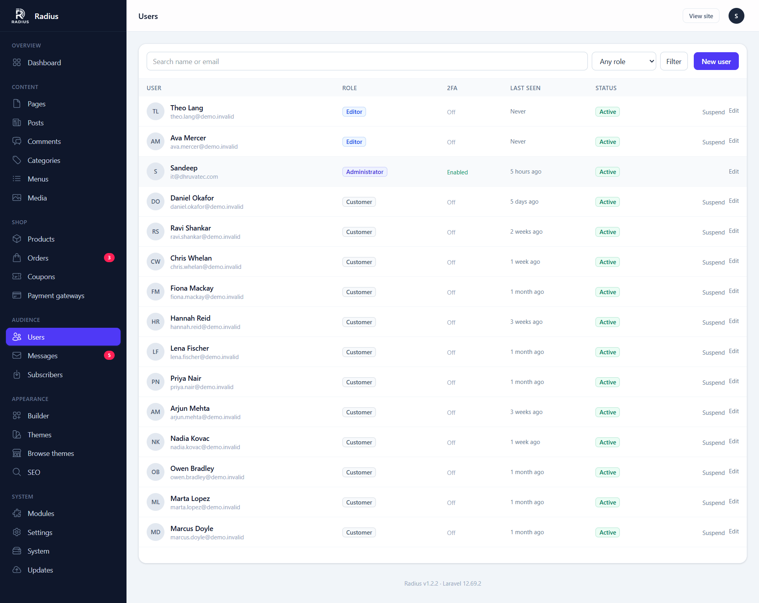Click the Products box icon

17,239
